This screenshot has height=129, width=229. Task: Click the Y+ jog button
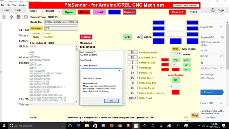pyautogui.click(x=176, y=60)
